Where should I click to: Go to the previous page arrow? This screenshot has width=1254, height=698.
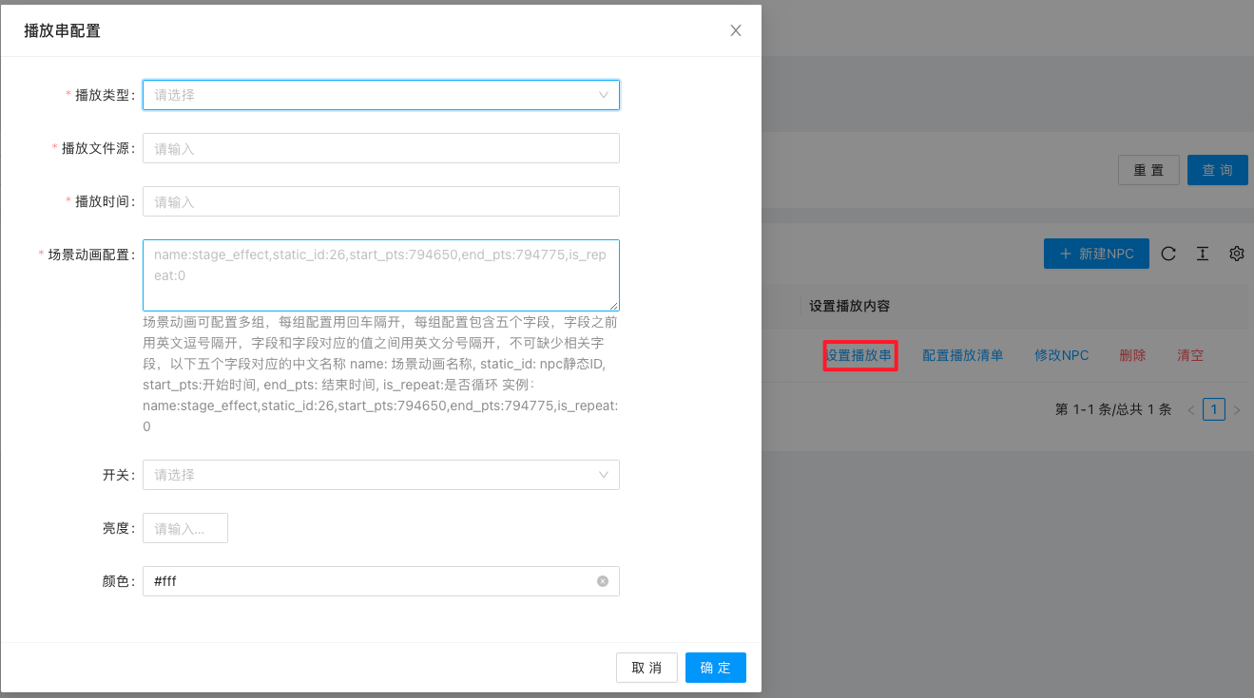[1191, 410]
